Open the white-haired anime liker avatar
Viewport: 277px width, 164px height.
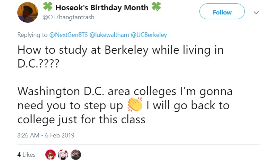point(63,155)
